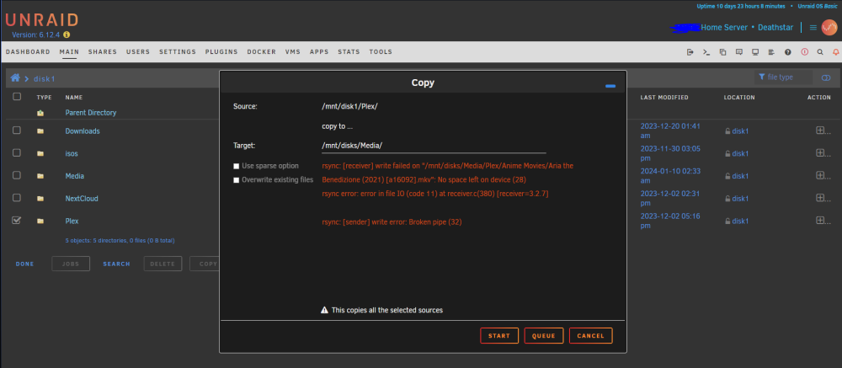Click the Media folder icon
The height and width of the screenshot is (368, 842).
click(x=40, y=176)
